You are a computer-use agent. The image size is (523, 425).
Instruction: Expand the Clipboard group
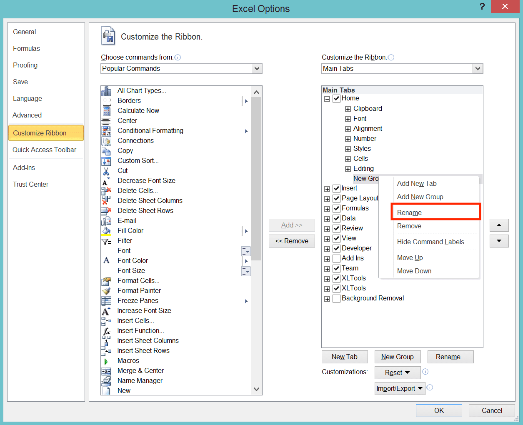pos(348,109)
